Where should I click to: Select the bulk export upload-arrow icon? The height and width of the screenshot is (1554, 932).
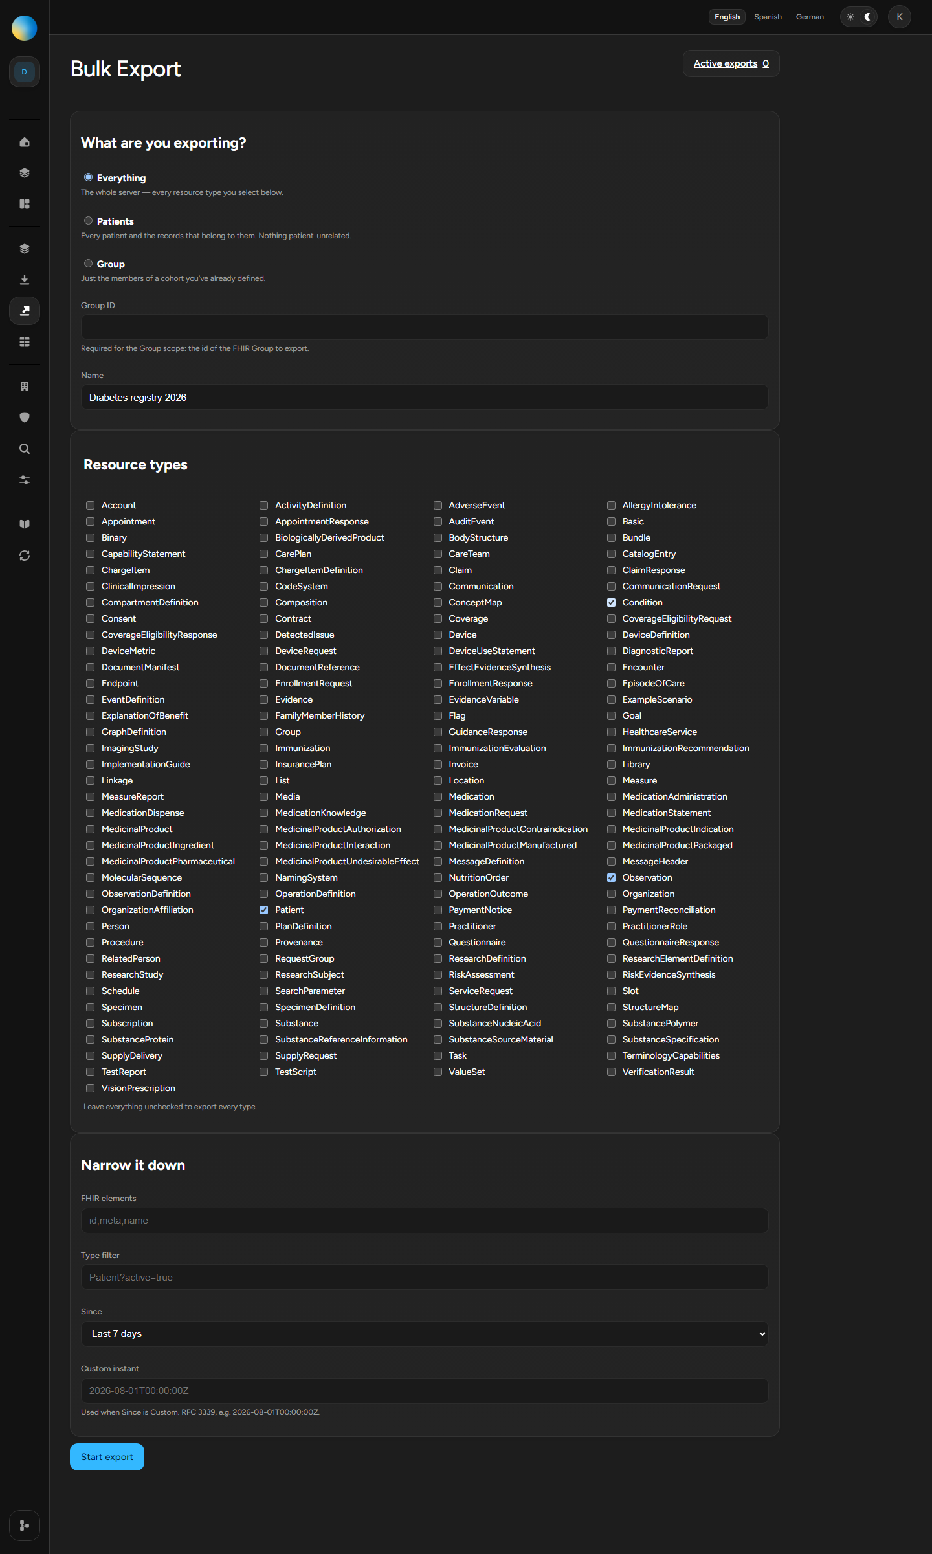coord(25,311)
